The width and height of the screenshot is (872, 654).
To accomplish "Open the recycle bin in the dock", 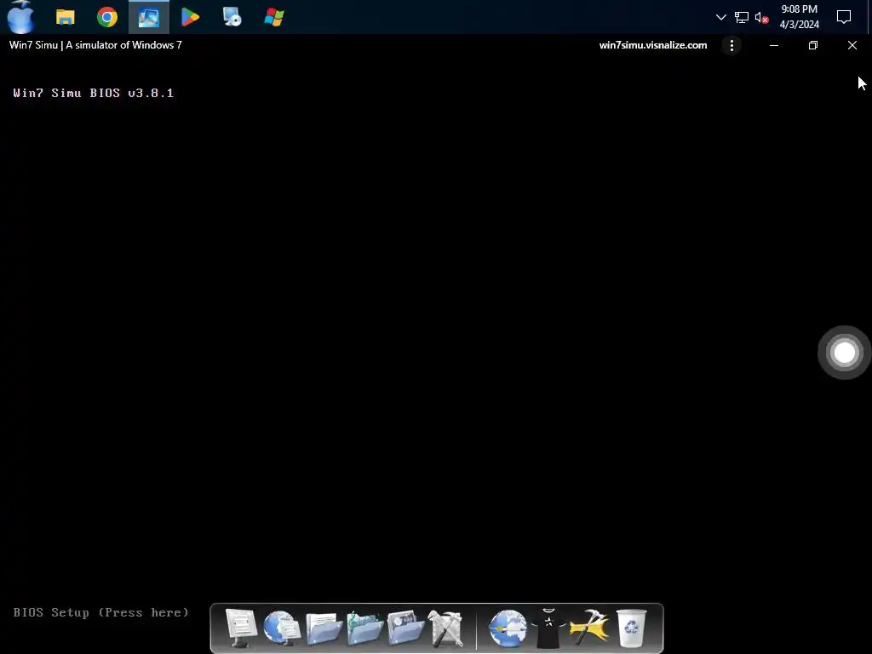I will point(631,628).
